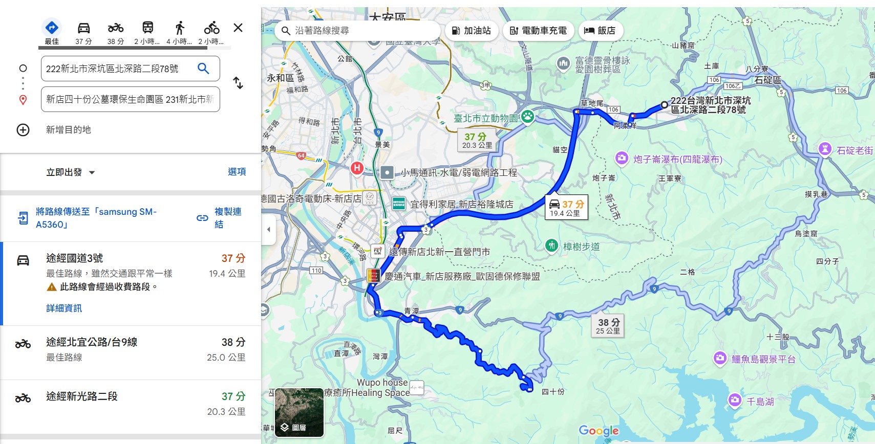Screen dimensions: 875x444
Task: Filter map by 電動車充電
Action: [538, 31]
